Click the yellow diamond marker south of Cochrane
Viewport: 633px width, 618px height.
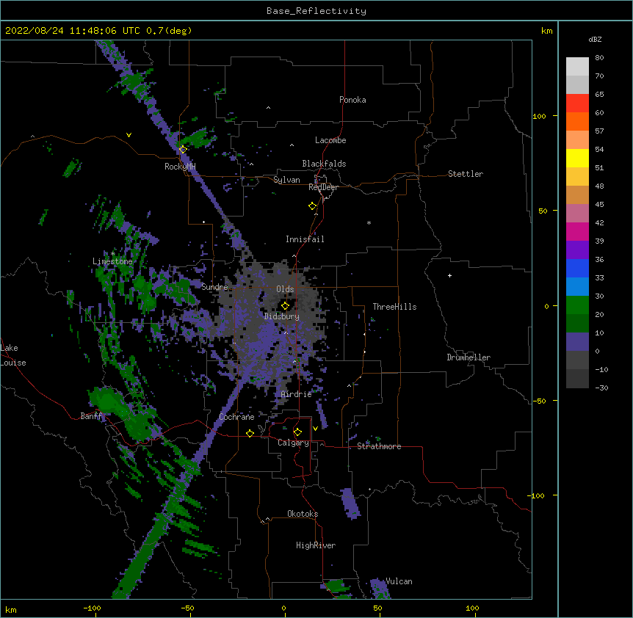point(250,433)
